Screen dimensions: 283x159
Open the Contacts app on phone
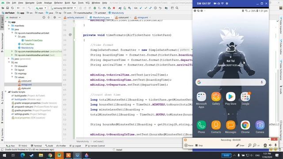tap(216, 127)
